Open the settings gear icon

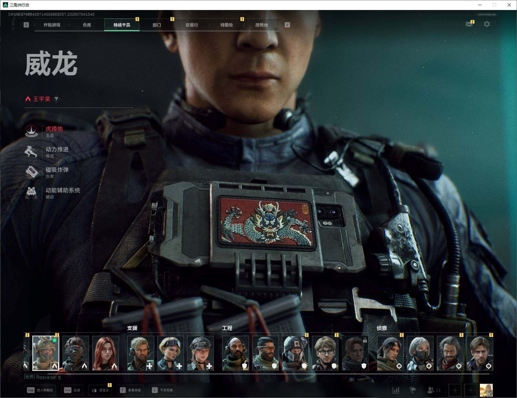click(x=487, y=24)
